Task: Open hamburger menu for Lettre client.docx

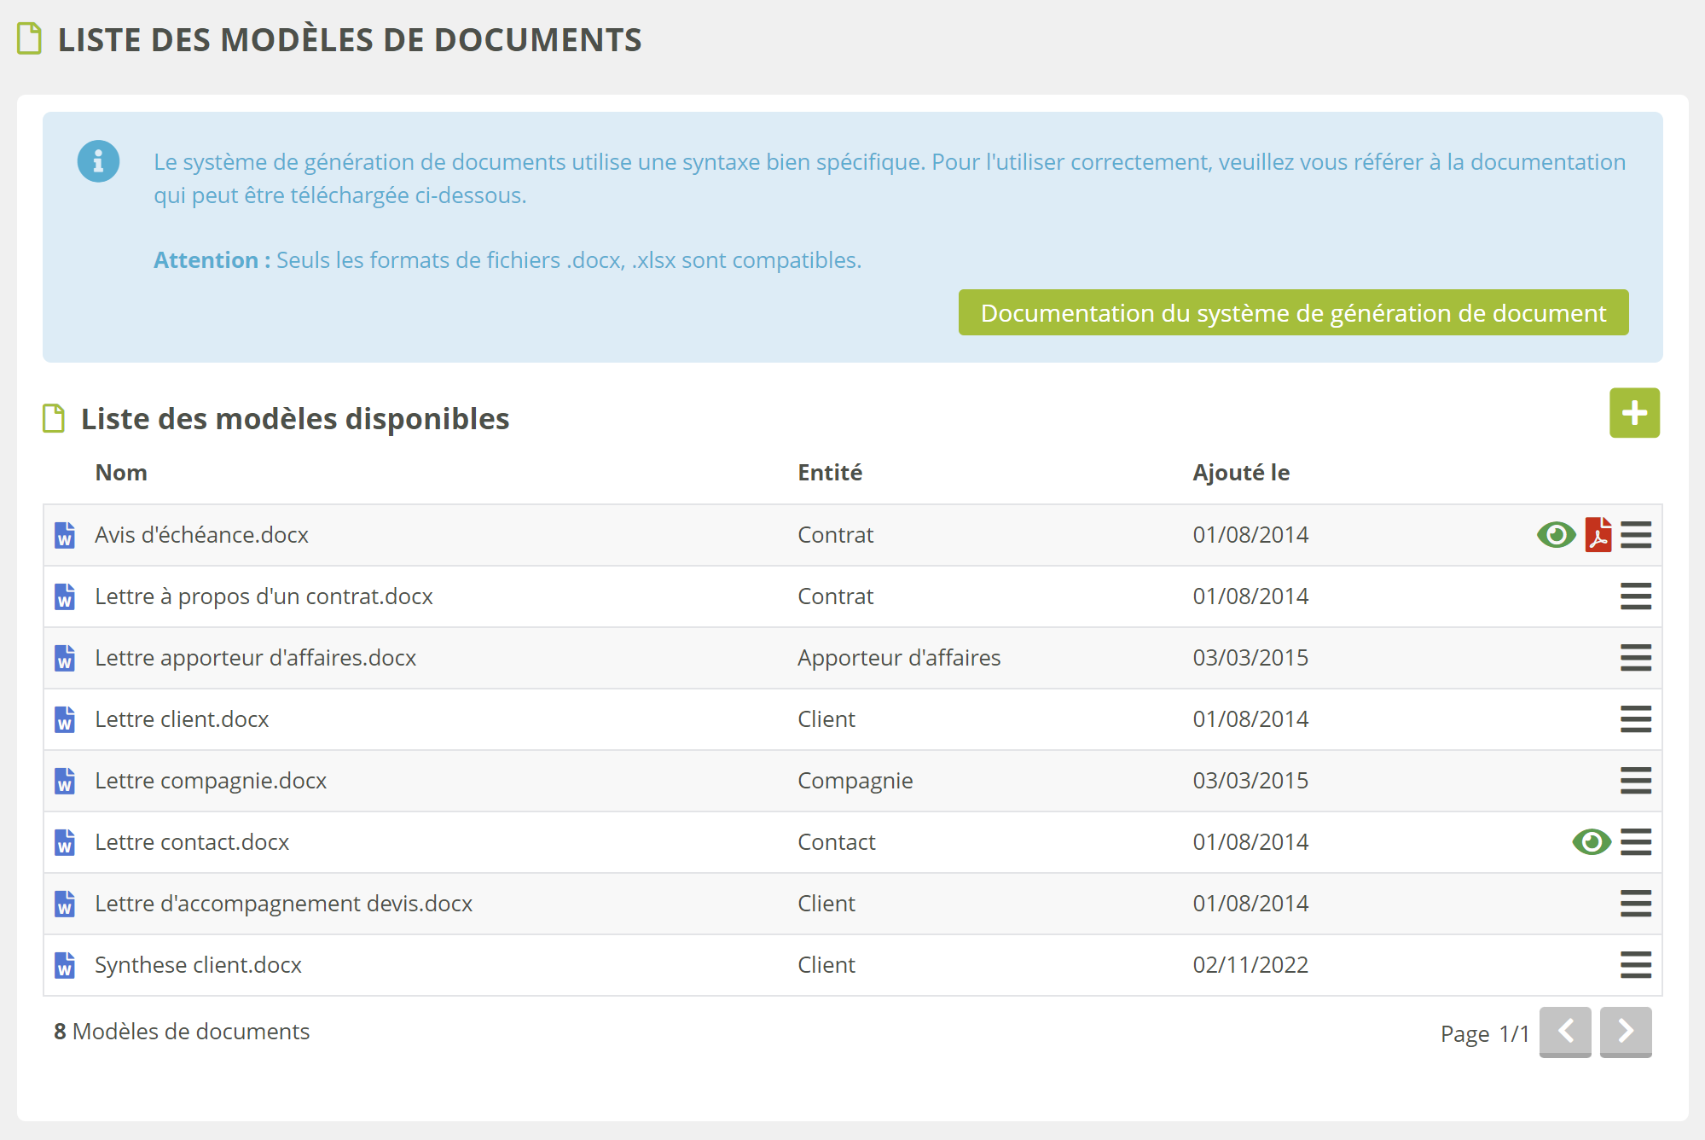Action: (x=1635, y=719)
